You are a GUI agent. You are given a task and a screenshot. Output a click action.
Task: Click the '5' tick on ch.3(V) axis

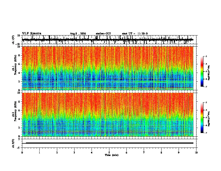coord(19,139)
